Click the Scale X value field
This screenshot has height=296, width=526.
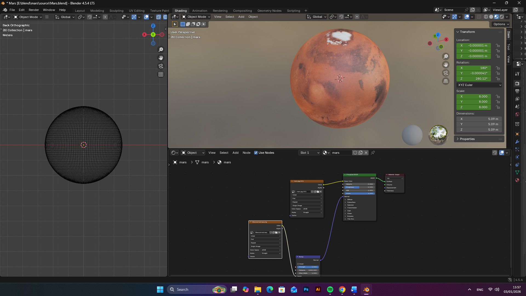(x=474, y=96)
